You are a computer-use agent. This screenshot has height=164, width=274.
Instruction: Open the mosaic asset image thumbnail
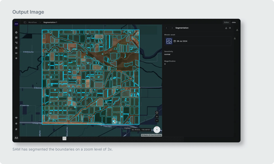pyautogui.click(x=169, y=41)
